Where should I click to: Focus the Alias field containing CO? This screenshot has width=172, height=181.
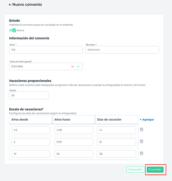[x=46, y=50]
